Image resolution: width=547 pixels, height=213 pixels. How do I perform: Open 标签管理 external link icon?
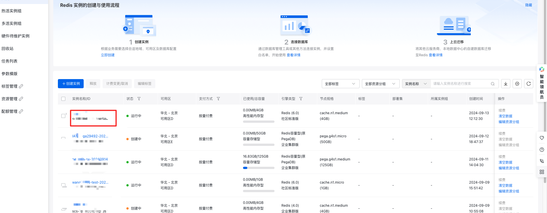coord(21,86)
